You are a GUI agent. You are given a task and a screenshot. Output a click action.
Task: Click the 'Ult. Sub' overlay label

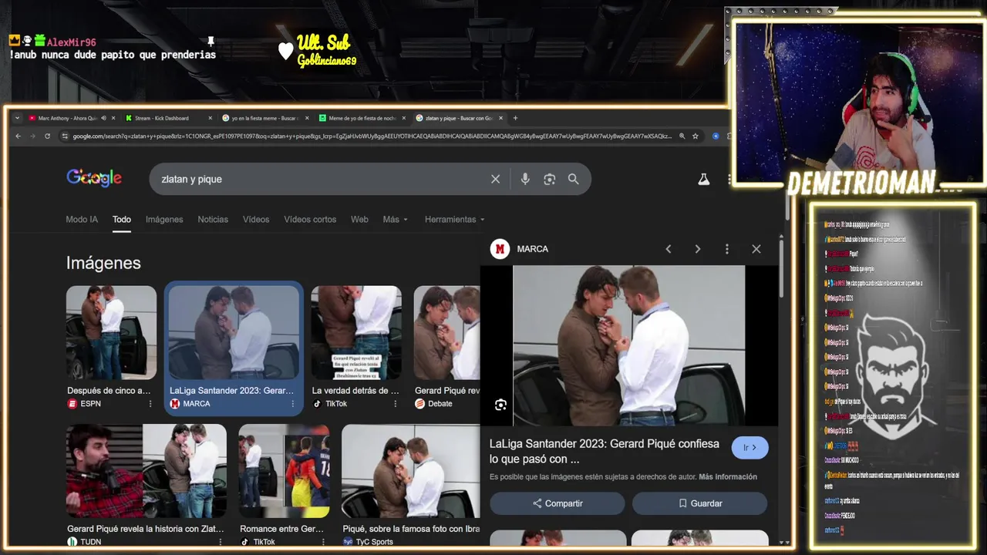324,42
